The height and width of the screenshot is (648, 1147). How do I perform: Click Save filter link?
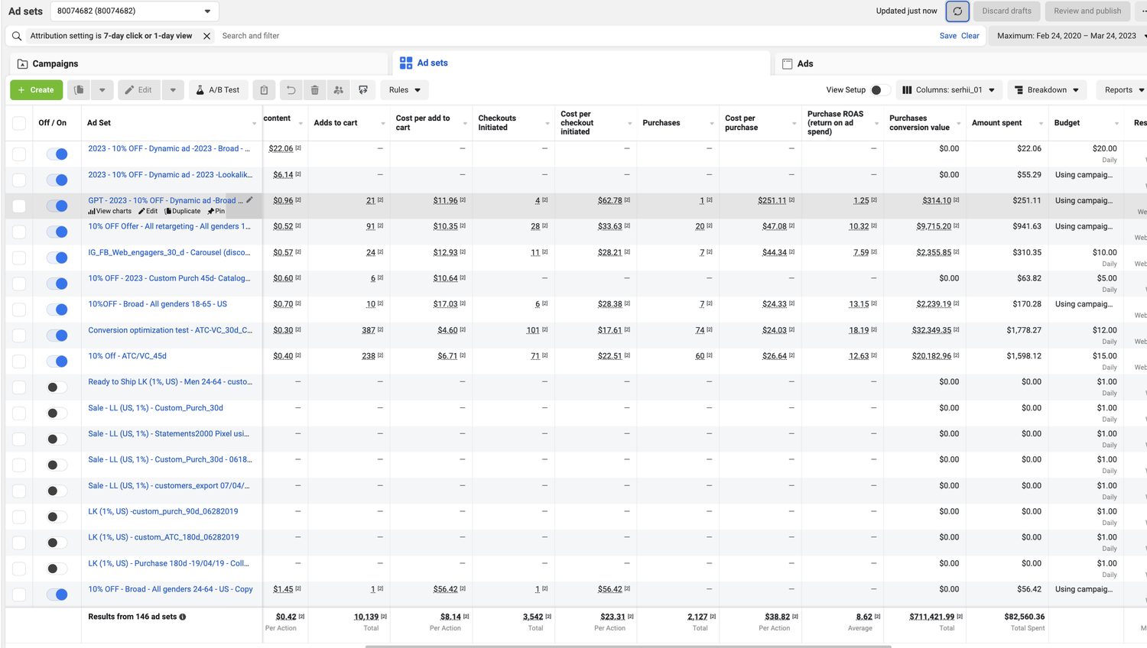[x=948, y=36]
